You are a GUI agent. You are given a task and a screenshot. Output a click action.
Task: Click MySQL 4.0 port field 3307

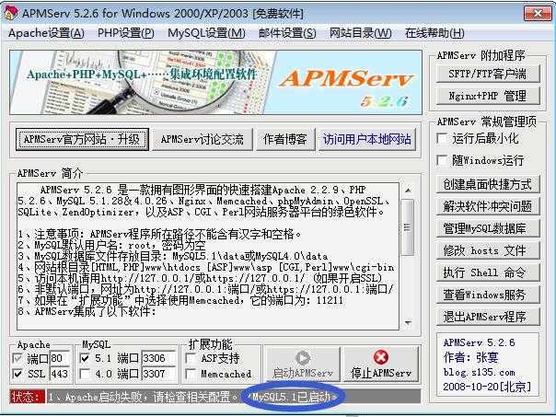coord(158,374)
